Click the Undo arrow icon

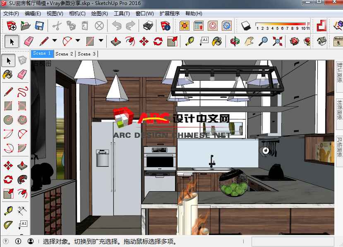click(117, 26)
